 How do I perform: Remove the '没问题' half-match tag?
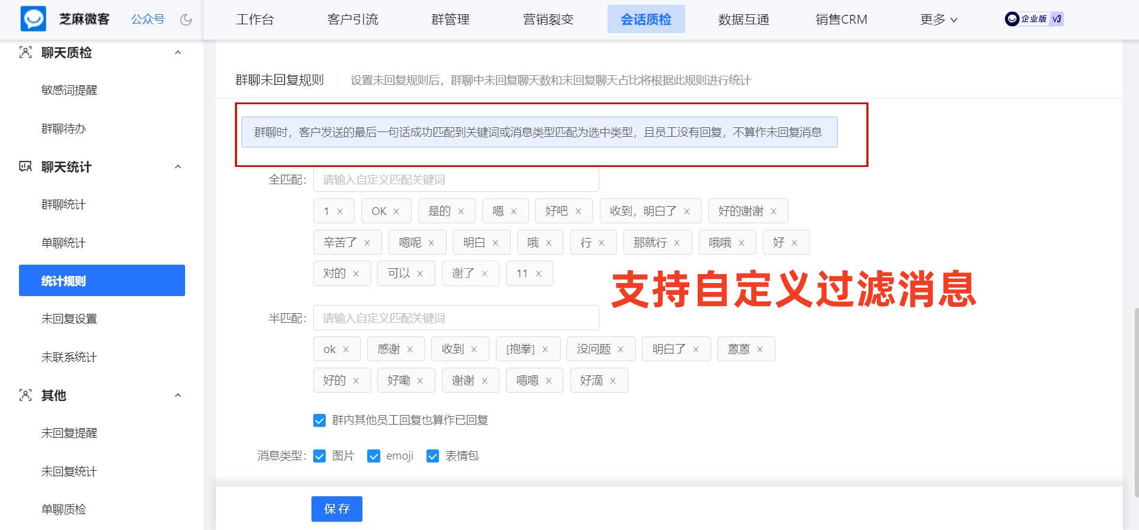621,349
